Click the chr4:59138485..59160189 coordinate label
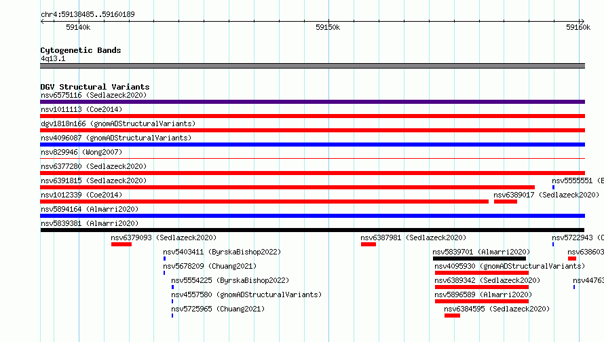Screen dimensions: 604x342 [88, 14]
